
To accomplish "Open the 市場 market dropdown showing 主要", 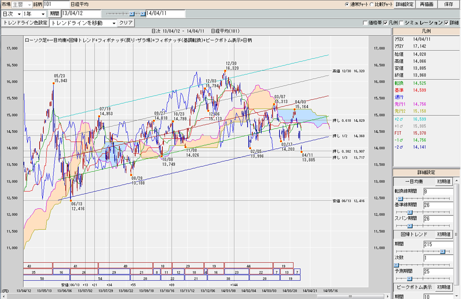I will tap(22, 4).
